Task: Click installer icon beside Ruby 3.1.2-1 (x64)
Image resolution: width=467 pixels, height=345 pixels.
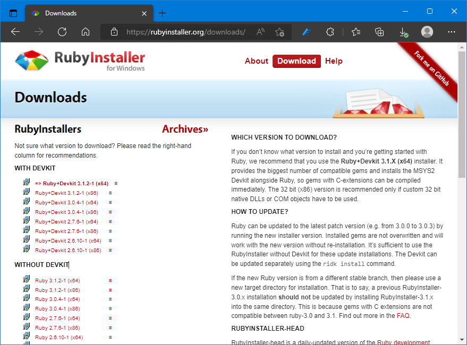Action: [x=27, y=279]
